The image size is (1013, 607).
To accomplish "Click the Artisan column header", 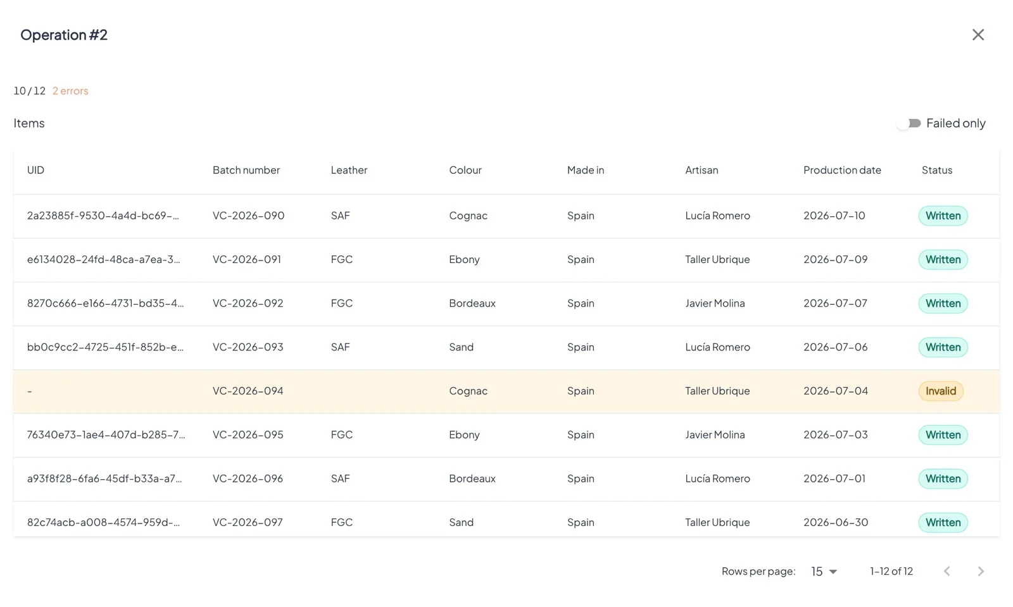I will 702,170.
